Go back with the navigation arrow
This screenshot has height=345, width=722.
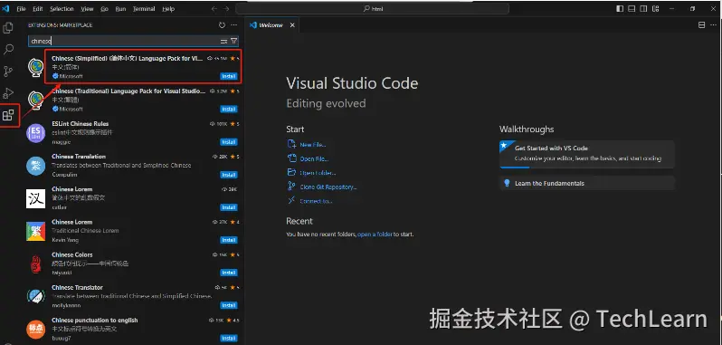[x=214, y=9]
